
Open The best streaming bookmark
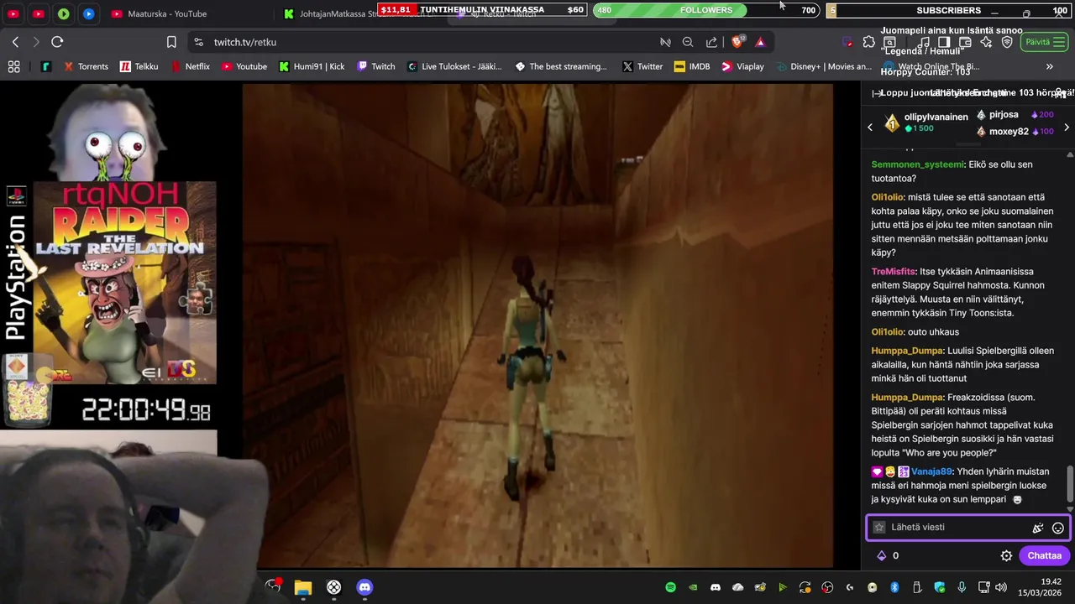click(561, 66)
